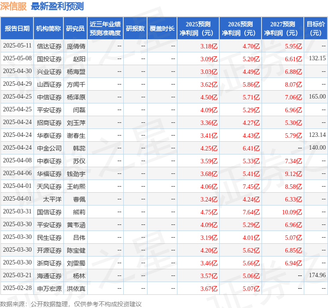
Task: Click 2025 forecast value 4.75亿
Action: [x=209, y=212]
